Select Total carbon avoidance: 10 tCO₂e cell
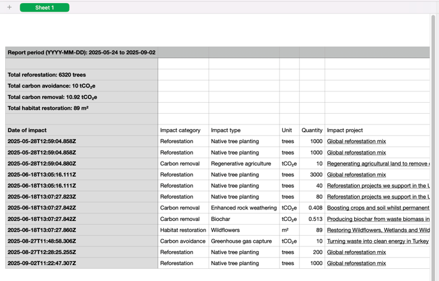 82,86
